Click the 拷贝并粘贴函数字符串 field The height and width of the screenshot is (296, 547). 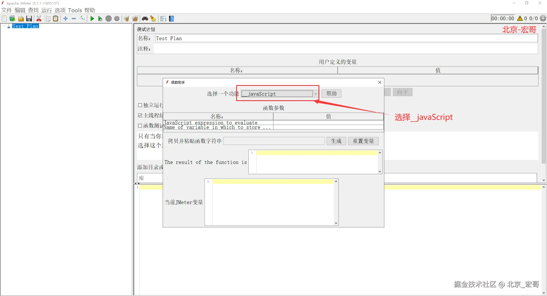pyautogui.click(x=274, y=141)
